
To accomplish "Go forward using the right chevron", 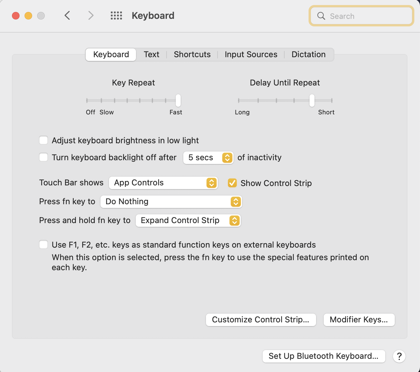I will [91, 15].
